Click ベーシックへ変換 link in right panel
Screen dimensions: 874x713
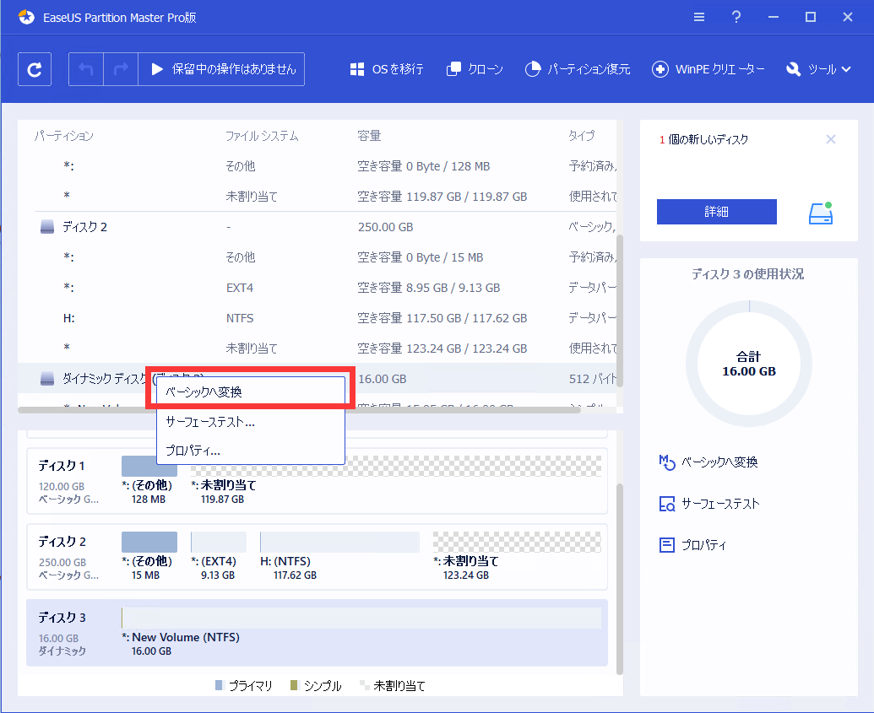coord(719,462)
